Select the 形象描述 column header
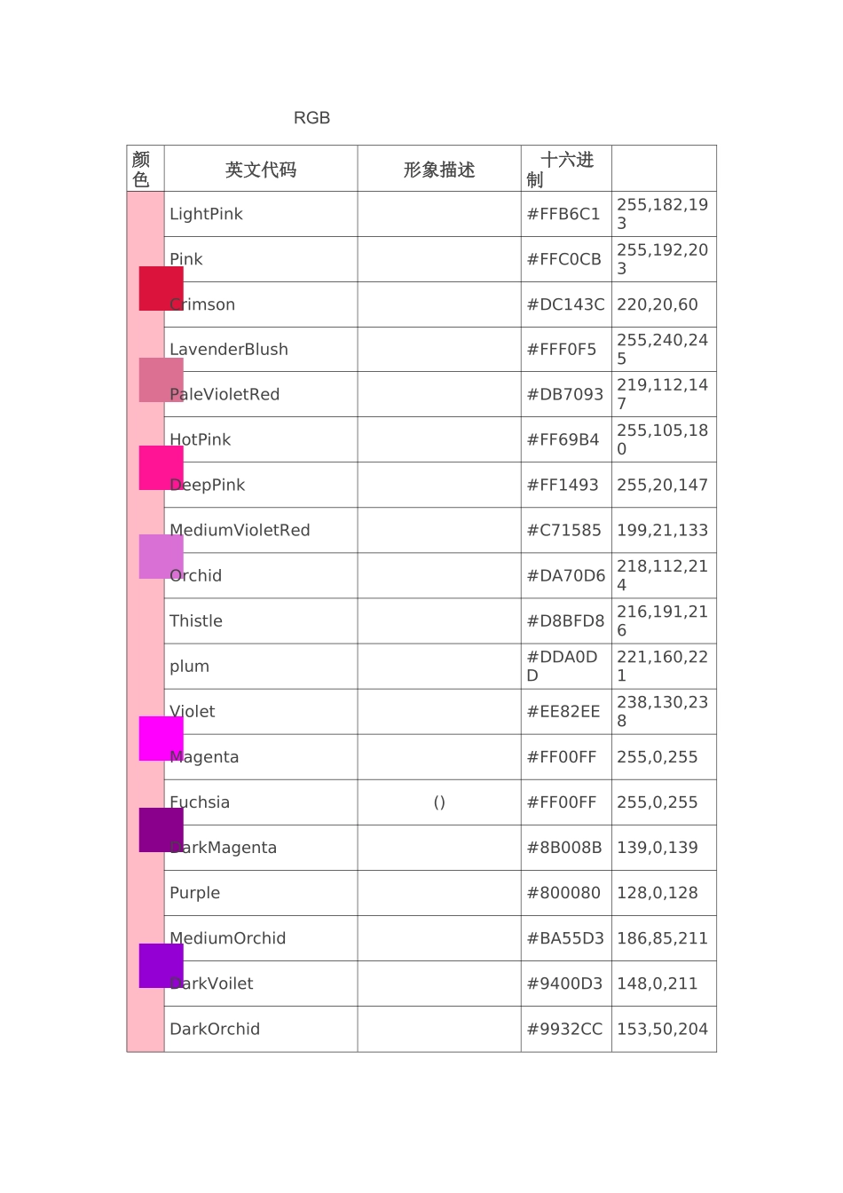Screen dimensions: 843x1193 (x=439, y=170)
